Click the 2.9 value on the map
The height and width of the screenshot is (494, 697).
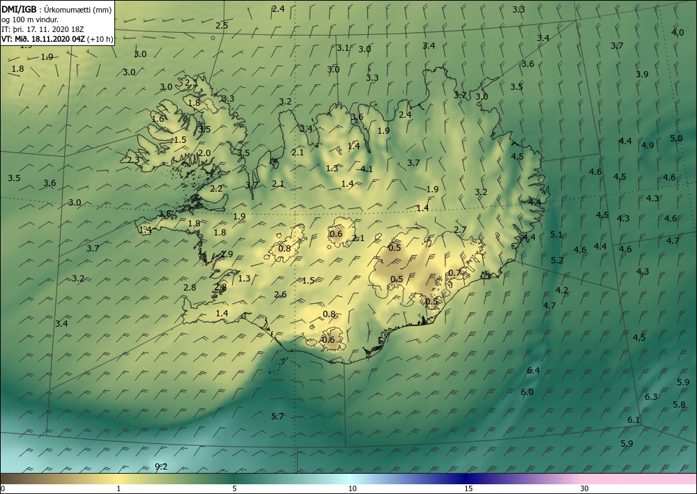pyautogui.click(x=227, y=254)
